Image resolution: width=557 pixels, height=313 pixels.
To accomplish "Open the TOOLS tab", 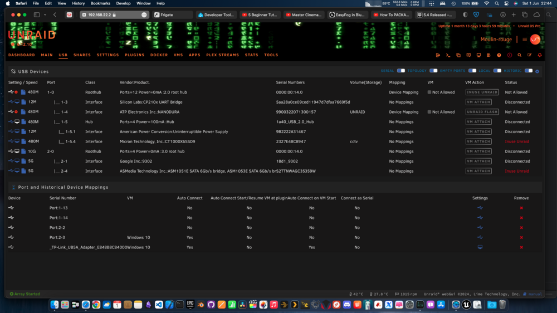I will pyautogui.click(x=271, y=55).
